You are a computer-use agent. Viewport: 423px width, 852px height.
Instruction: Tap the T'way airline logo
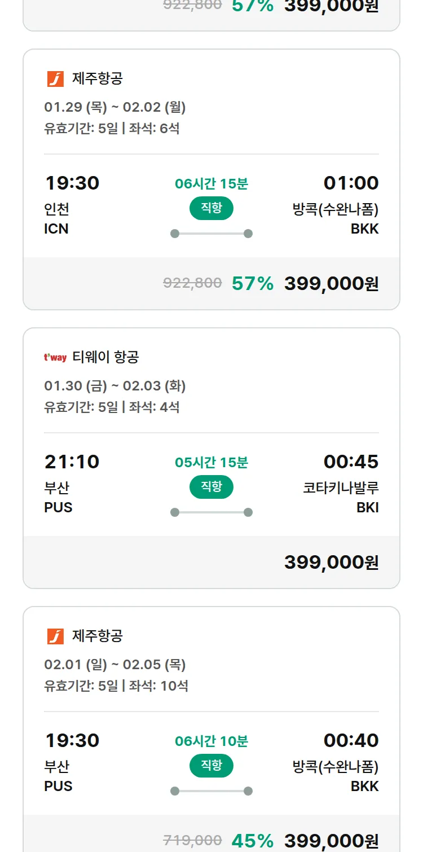tap(55, 358)
